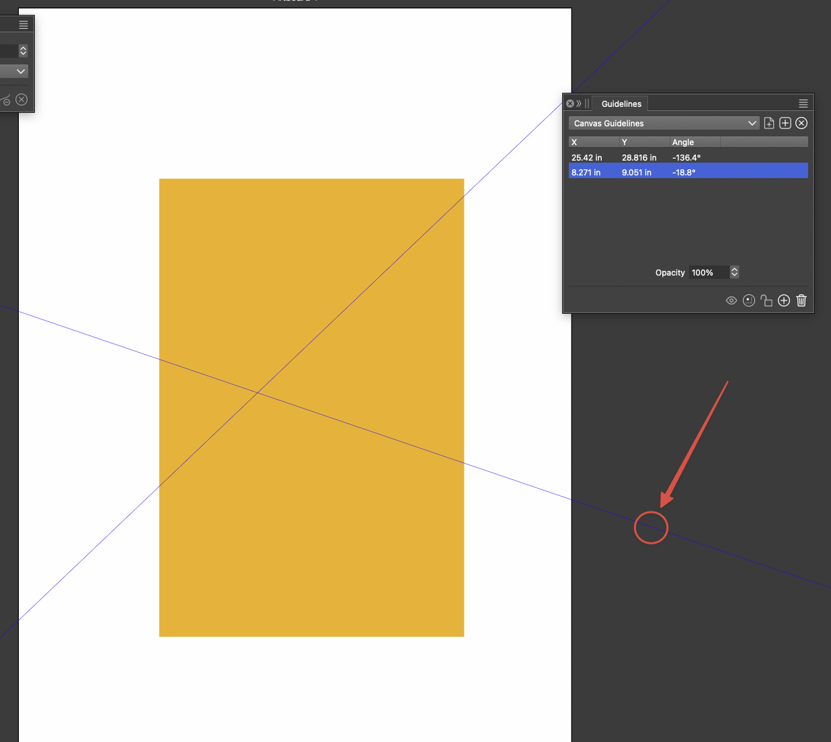Screen dimensions: 831x742
Task: Click the Opacity 100% input field
Action: (x=708, y=272)
